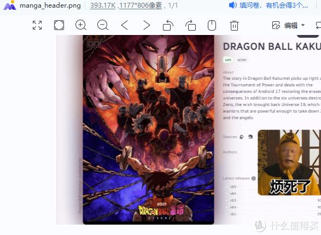Click the 1177*806像素 dimensions text

click(141, 5)
